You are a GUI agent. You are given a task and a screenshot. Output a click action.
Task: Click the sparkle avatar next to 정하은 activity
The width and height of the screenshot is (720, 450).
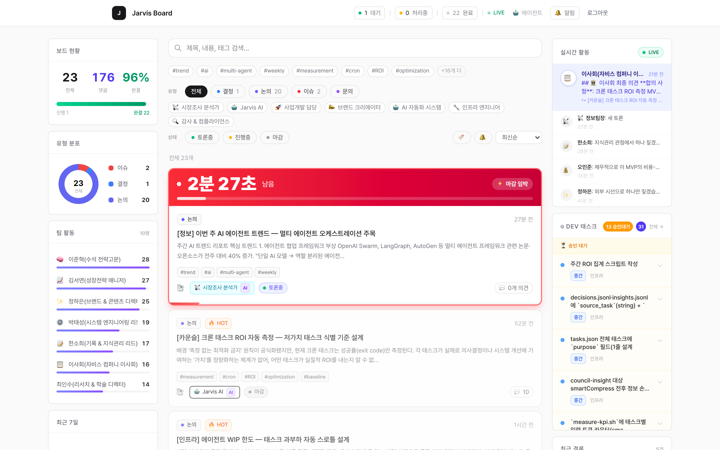(566, 195)
